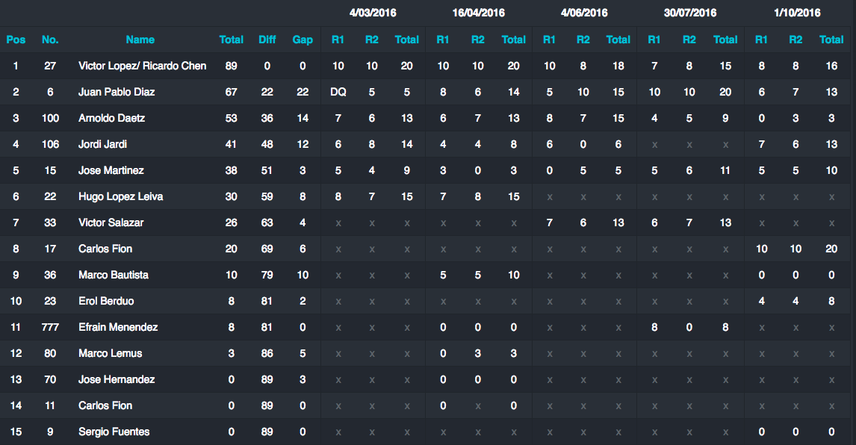
Task: Click driver name Juan Pablo Diaz
Action: [x=117, y=92]
